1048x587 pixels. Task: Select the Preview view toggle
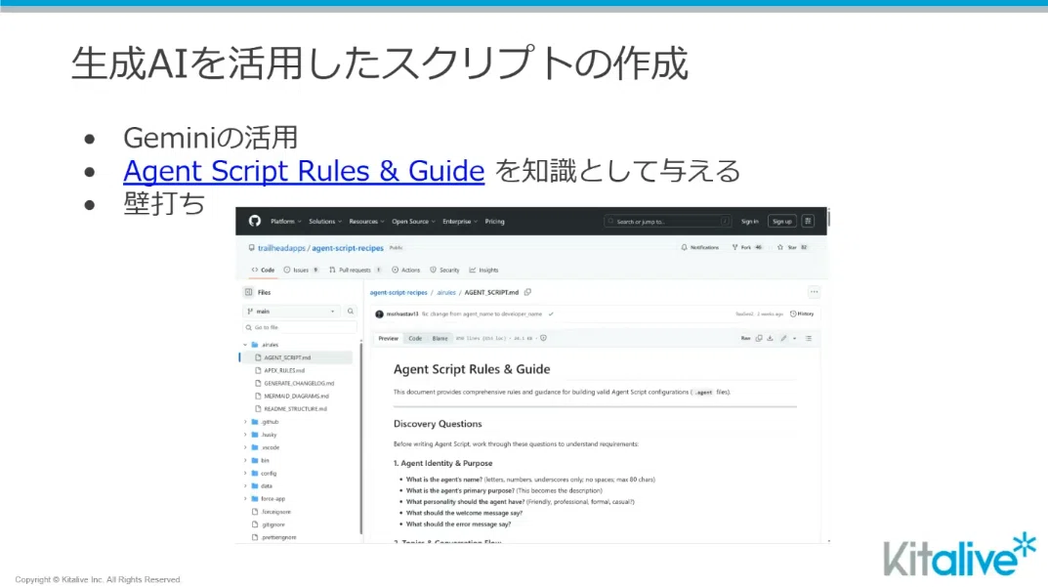pos(388,338)
